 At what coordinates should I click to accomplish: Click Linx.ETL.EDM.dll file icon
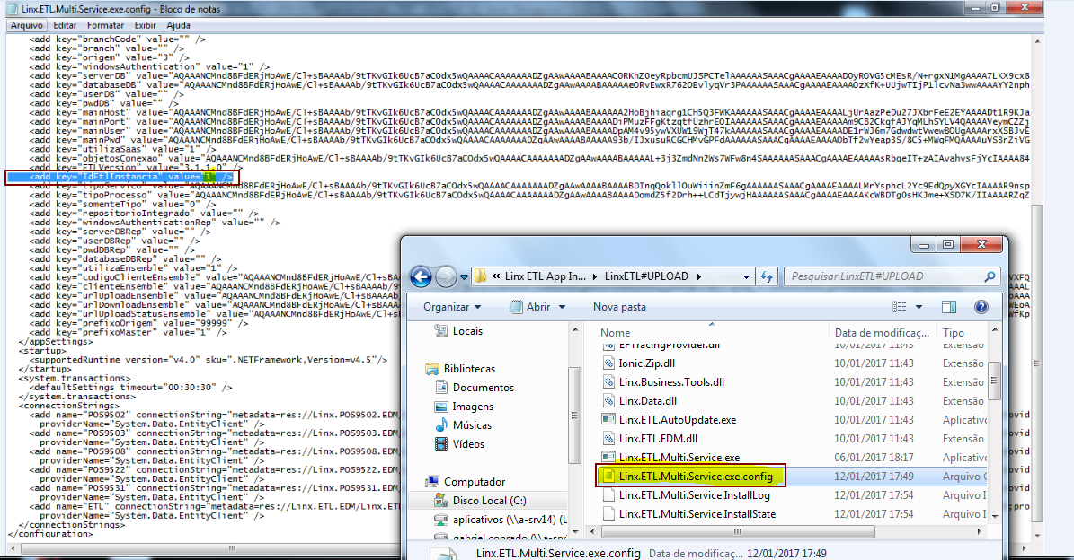point(608,438)
